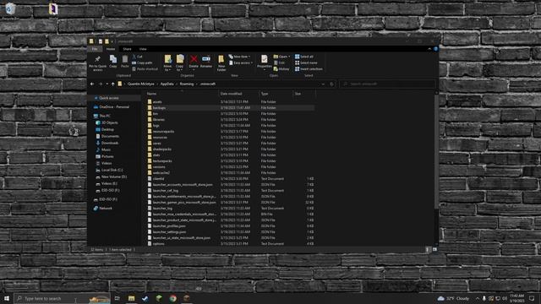Pin to Quick access ribbon button

[x=98, y=62]
